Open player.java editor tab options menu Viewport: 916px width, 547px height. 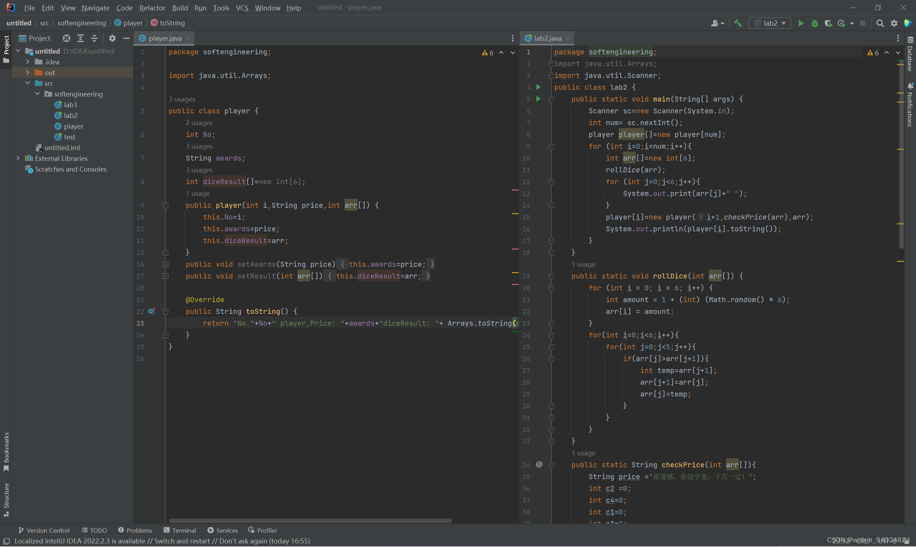pos(512,38)
